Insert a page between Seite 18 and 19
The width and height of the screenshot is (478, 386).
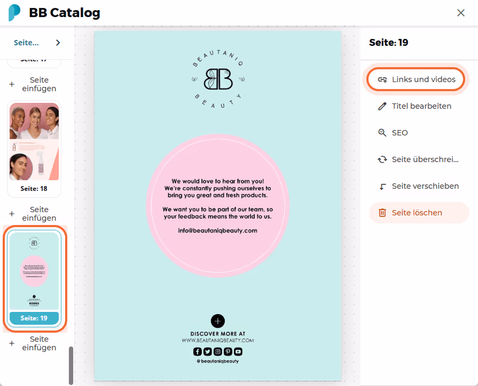pos(34,214)
